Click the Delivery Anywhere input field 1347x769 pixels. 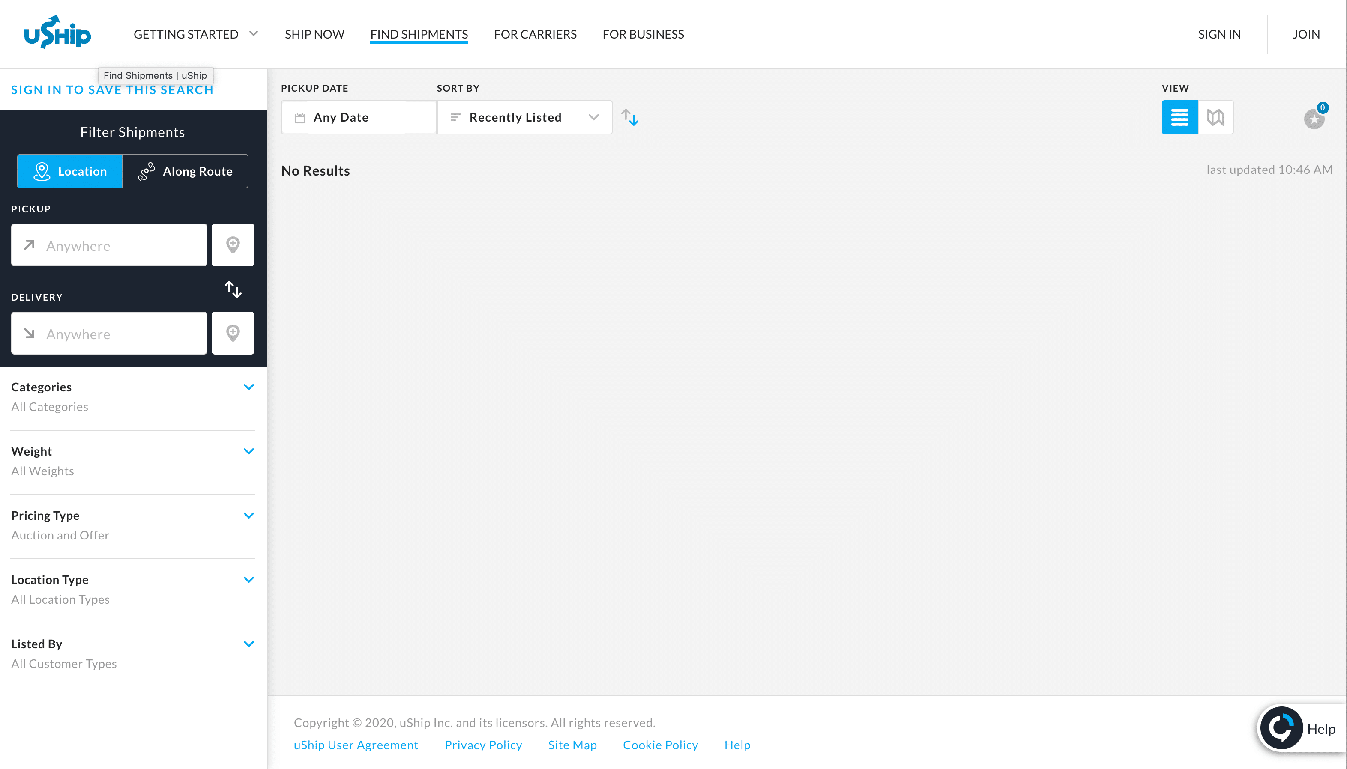pos(109,333)
